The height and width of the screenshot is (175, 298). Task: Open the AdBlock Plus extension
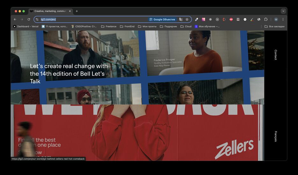[231, 19]
